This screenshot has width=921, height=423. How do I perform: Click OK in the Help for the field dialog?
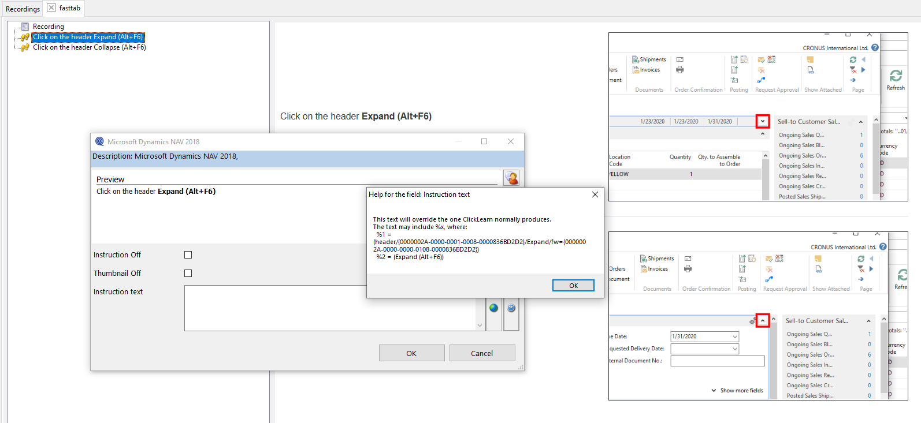pyautogui.click(x=573, y=286)
